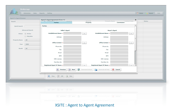
Task: Switch to the Property tab
Action: [x=88, y=23]
